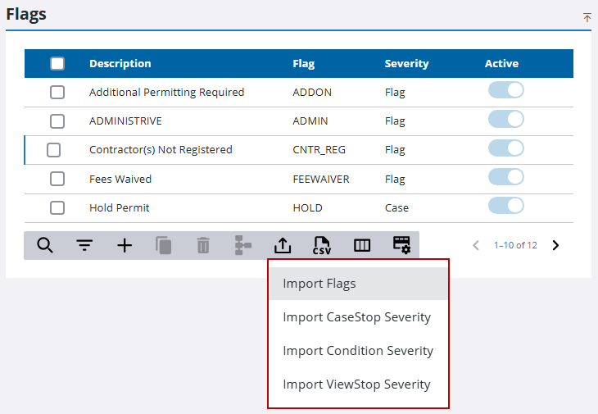The height and width of the screenshot is (414, 598).
Task: Sort by Severity column header
Action: click(x=406, y=63)
